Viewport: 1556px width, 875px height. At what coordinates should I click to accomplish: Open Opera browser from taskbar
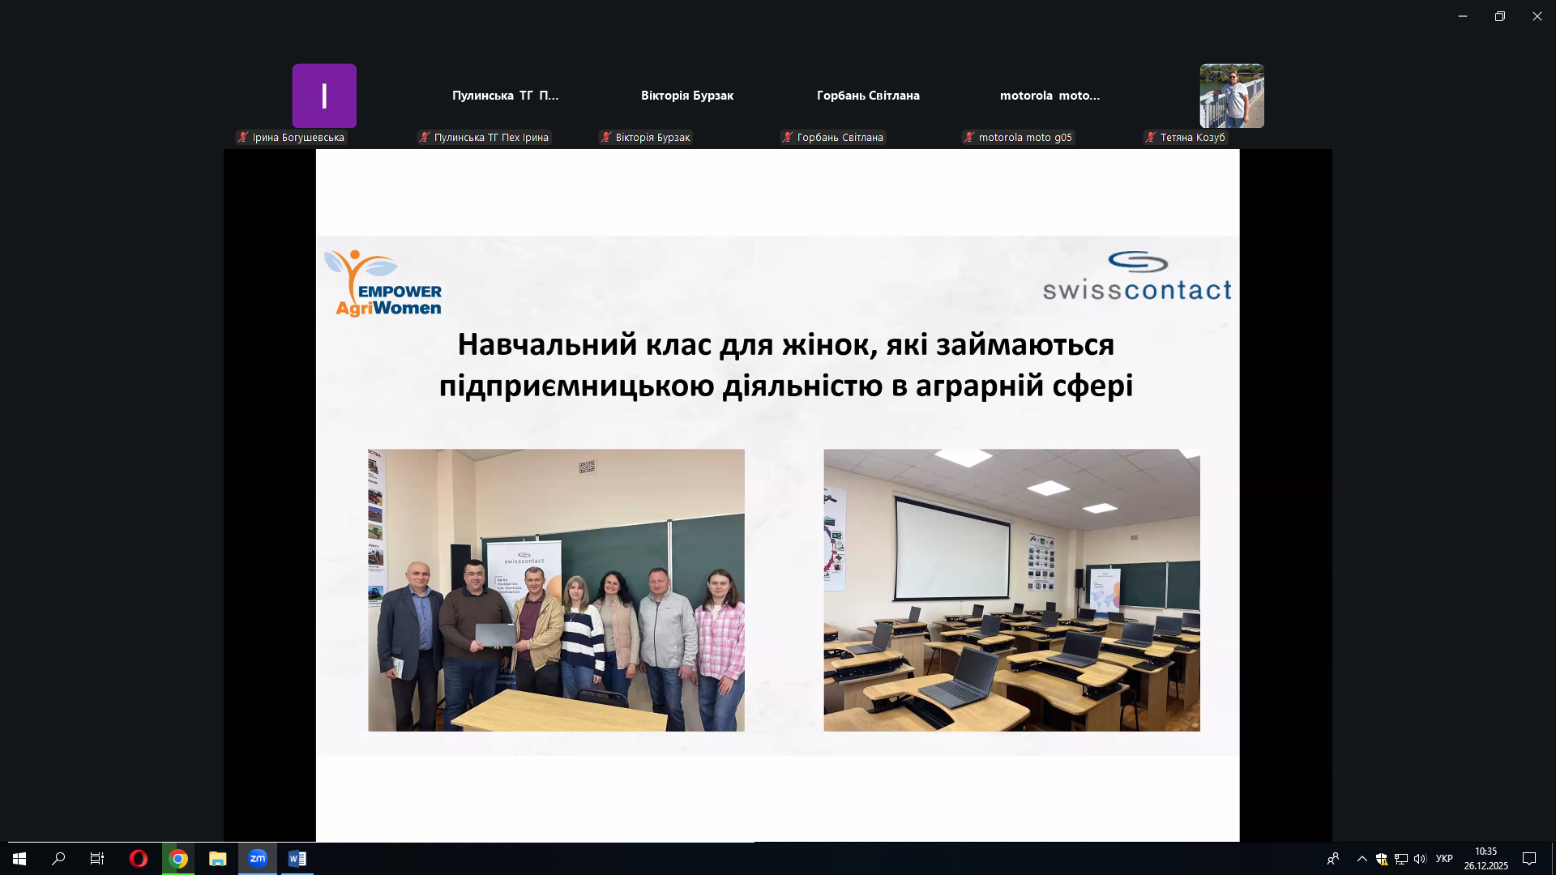(x=139, y=859)
